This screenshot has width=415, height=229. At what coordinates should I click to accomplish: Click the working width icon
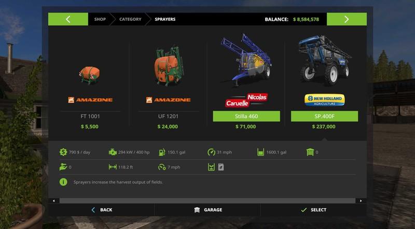pos(113,167)
